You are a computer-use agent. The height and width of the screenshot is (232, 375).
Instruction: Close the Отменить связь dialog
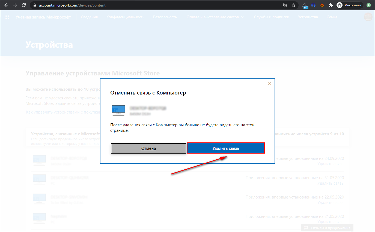click(x=270, y=84)
